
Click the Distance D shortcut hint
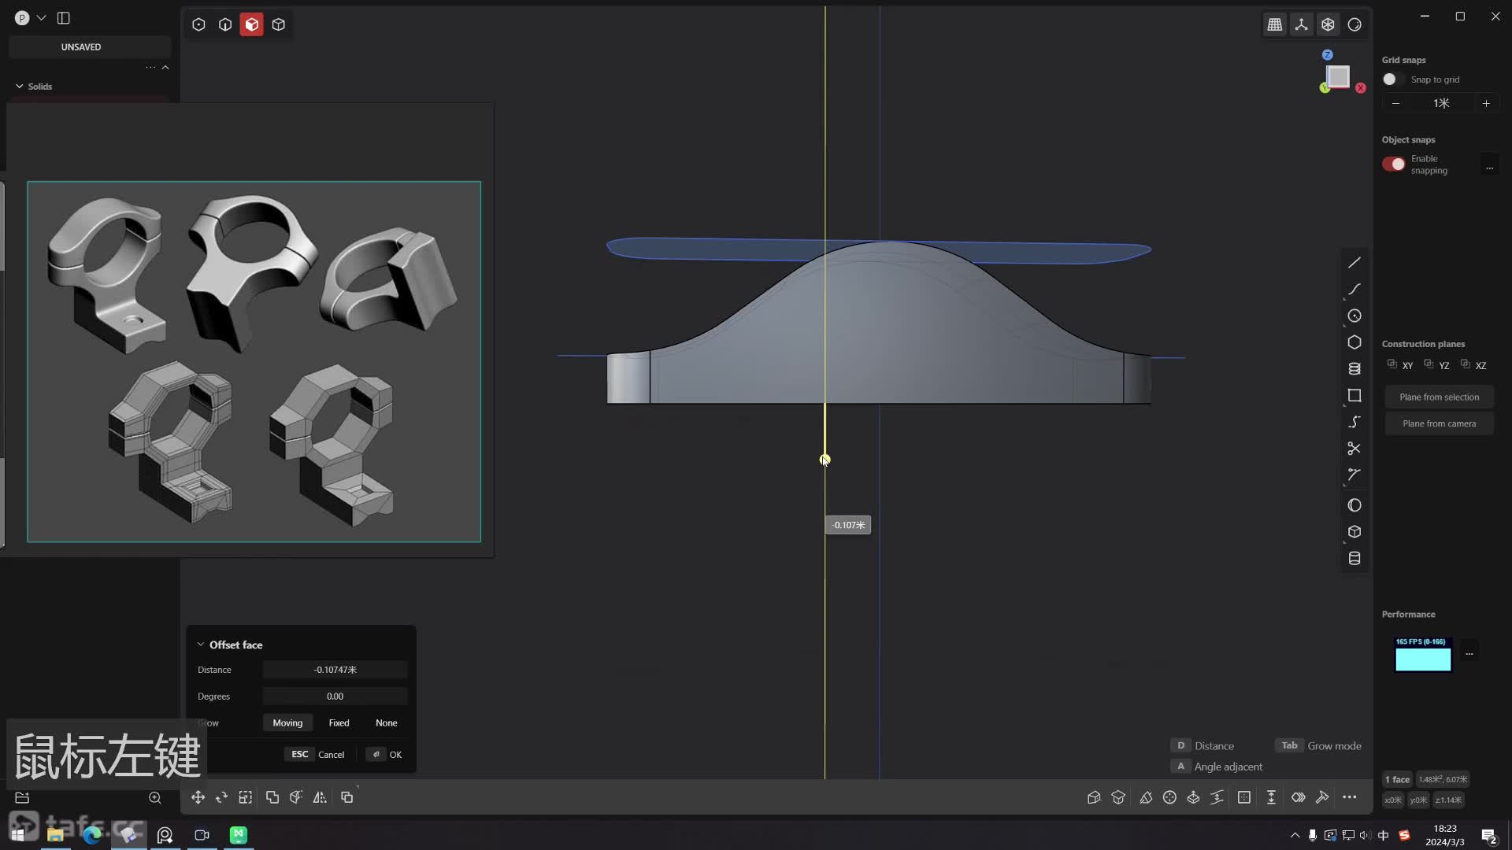tap(1203, 746)
